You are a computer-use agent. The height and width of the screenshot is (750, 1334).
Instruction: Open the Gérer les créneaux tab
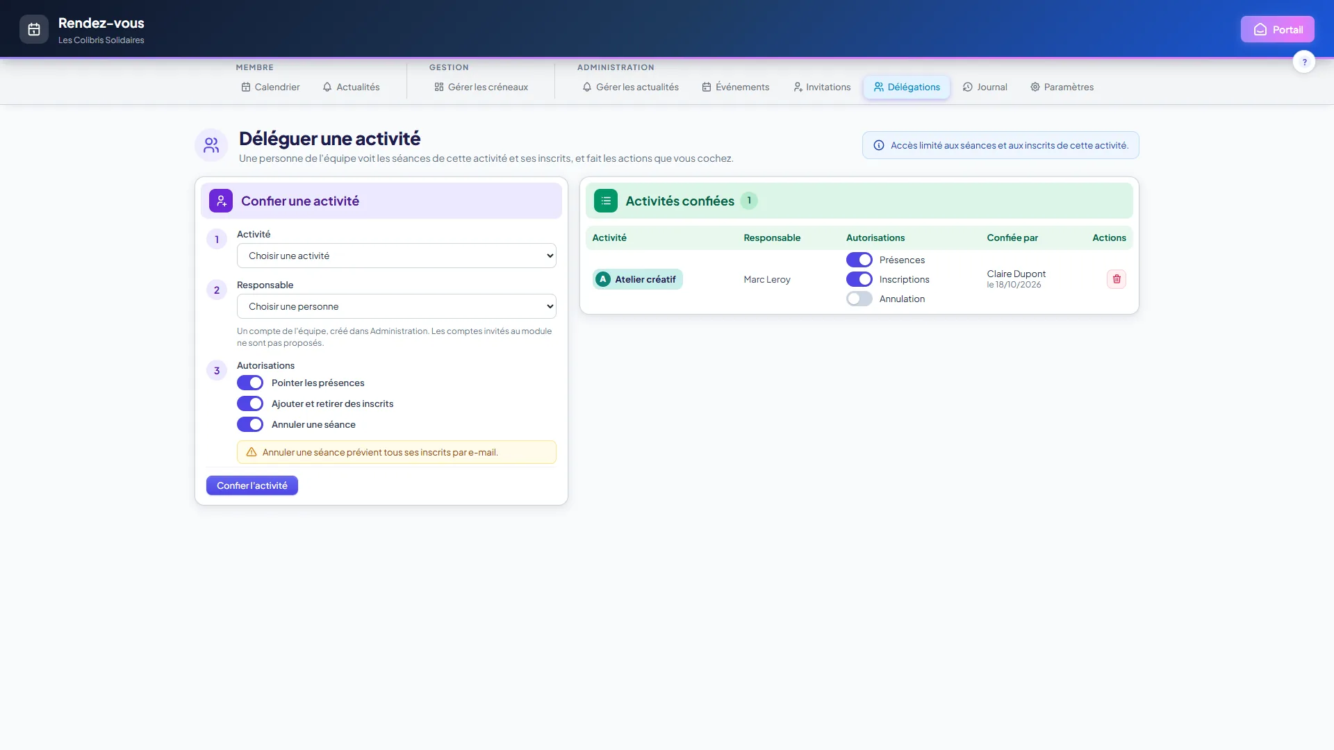(x=481, y=87)
